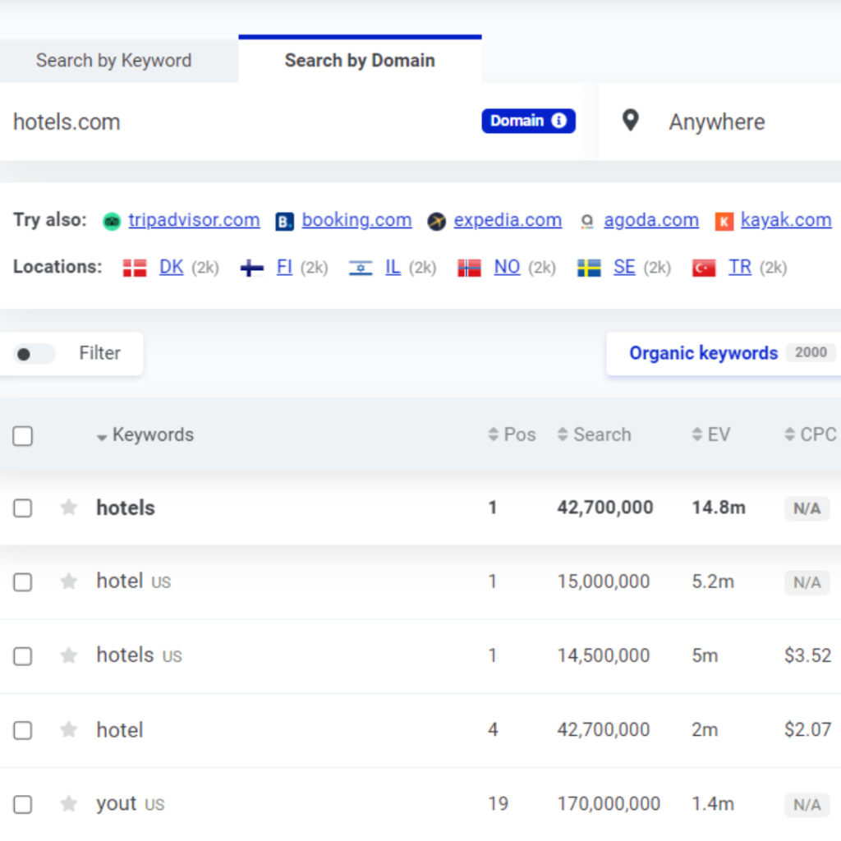
Task: Check the select-all keywords checkbox
Action: [22, 436]
